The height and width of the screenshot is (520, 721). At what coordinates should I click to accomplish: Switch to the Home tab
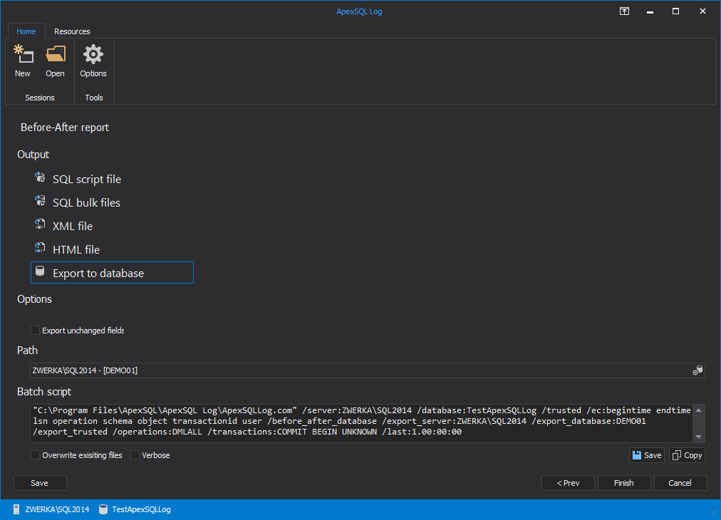point(26,31)
